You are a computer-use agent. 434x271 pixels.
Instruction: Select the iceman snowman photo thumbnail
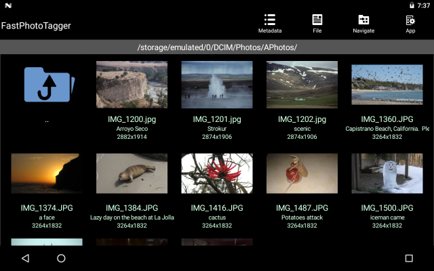pos(387,173)
